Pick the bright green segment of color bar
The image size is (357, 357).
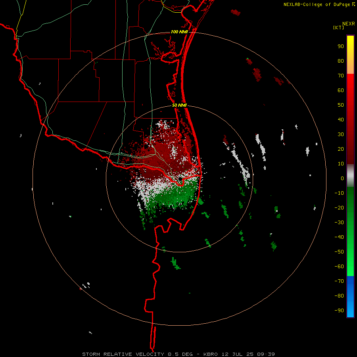[x=350, y=231]
